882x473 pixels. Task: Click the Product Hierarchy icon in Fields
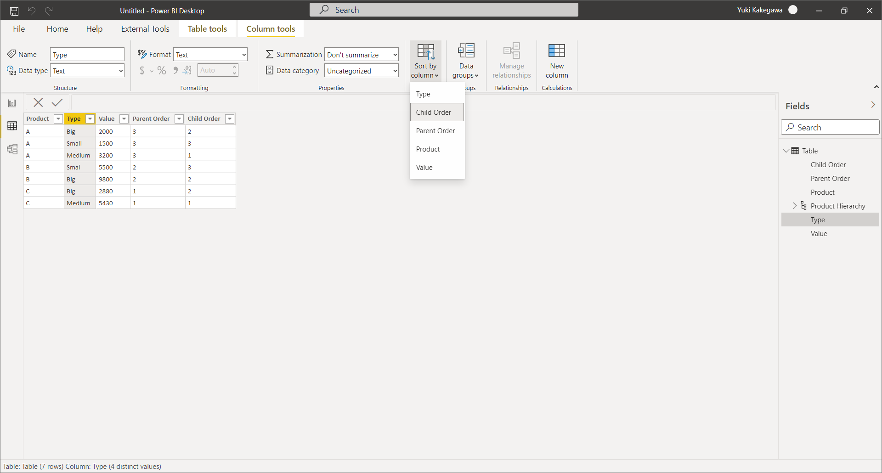804,206
